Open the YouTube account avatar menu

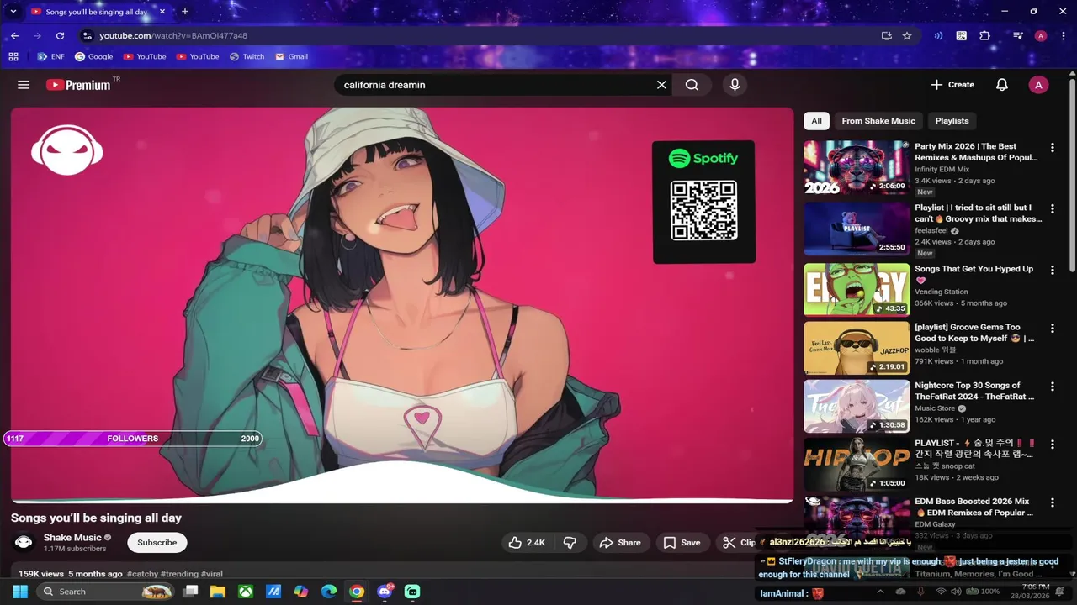tap(1038, 85)
